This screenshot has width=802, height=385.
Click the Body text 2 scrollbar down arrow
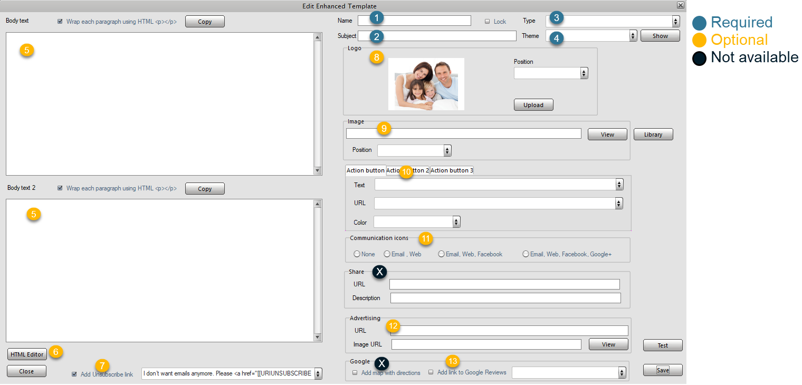point(318,338)
